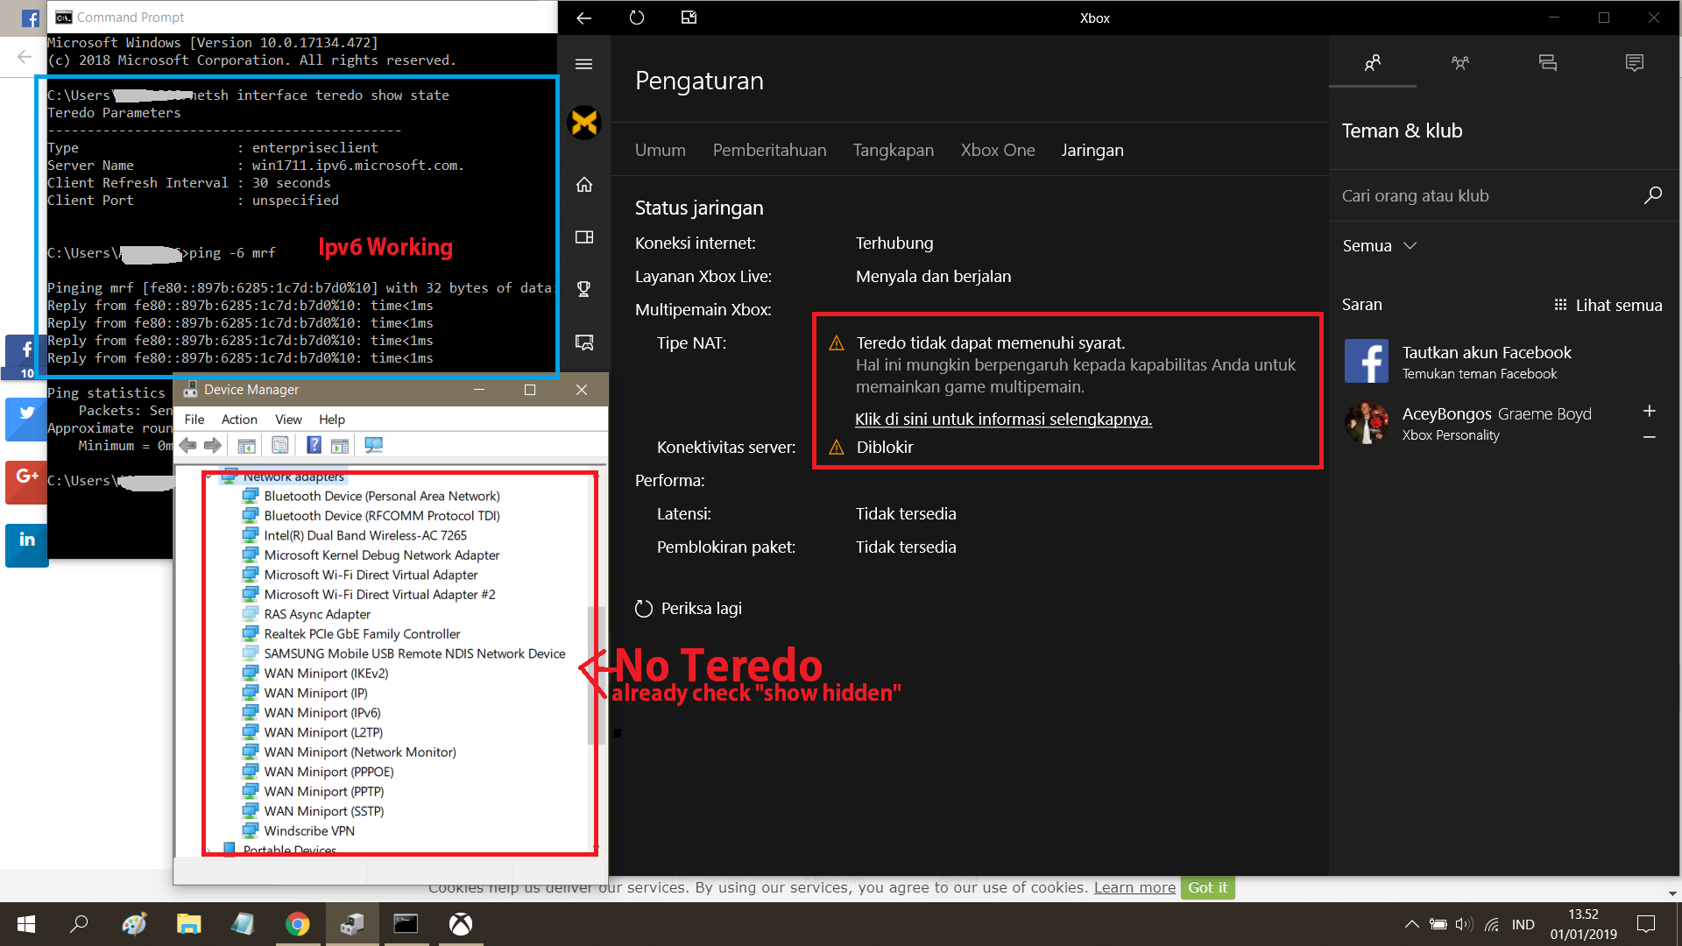Open Device Manager Help menu
Image resolution: width=1682 pixels, height=946 pixels.
(x=332, y=420)
